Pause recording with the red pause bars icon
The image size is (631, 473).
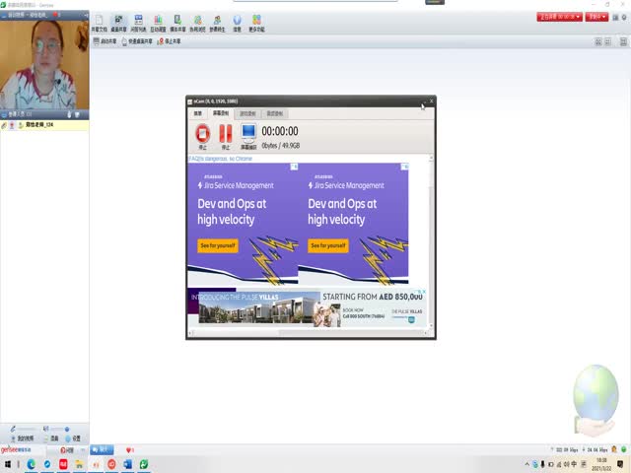[226, 133]
